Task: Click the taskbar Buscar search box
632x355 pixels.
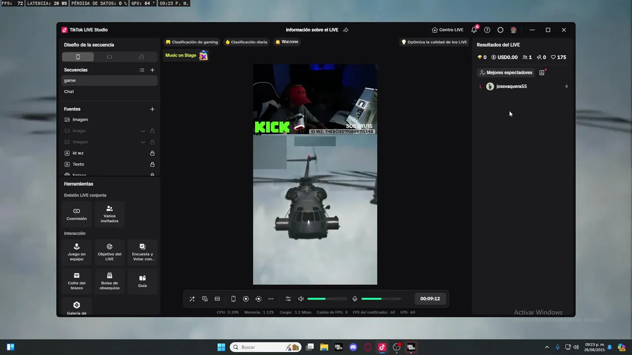Action: click(x=266, y=347)
